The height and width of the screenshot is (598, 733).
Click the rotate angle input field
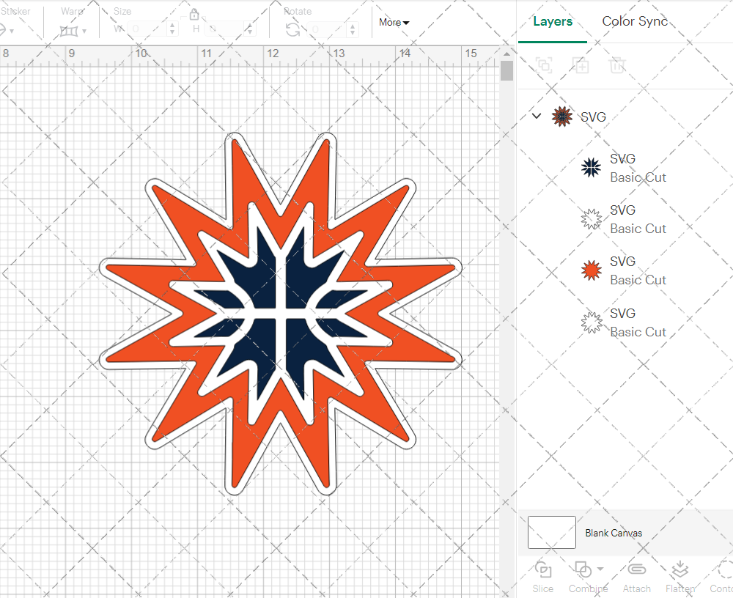(x=327, y=29)
